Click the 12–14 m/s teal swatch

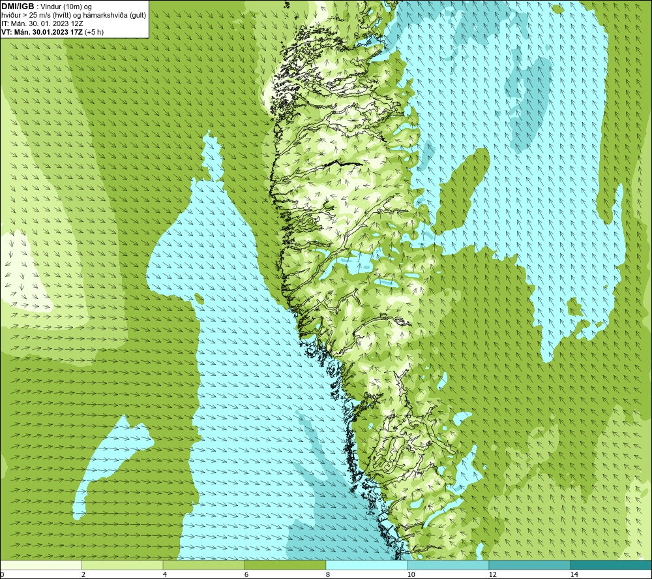tap(529, 565)
